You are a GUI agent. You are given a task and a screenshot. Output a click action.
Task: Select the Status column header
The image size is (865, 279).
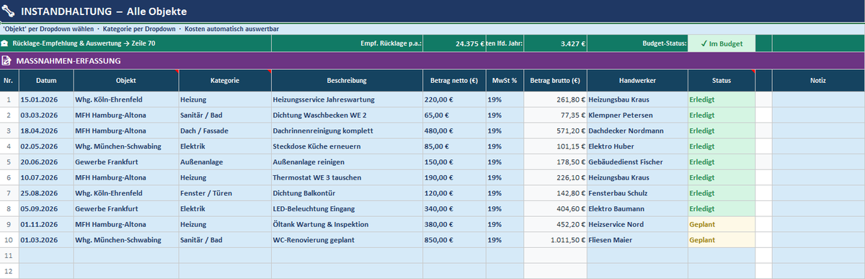click(722, 81)
